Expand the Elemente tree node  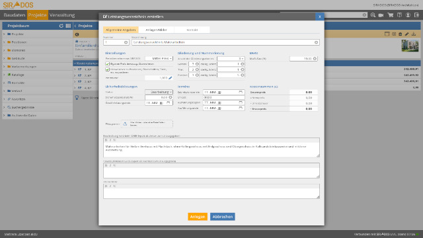(4, 50)
